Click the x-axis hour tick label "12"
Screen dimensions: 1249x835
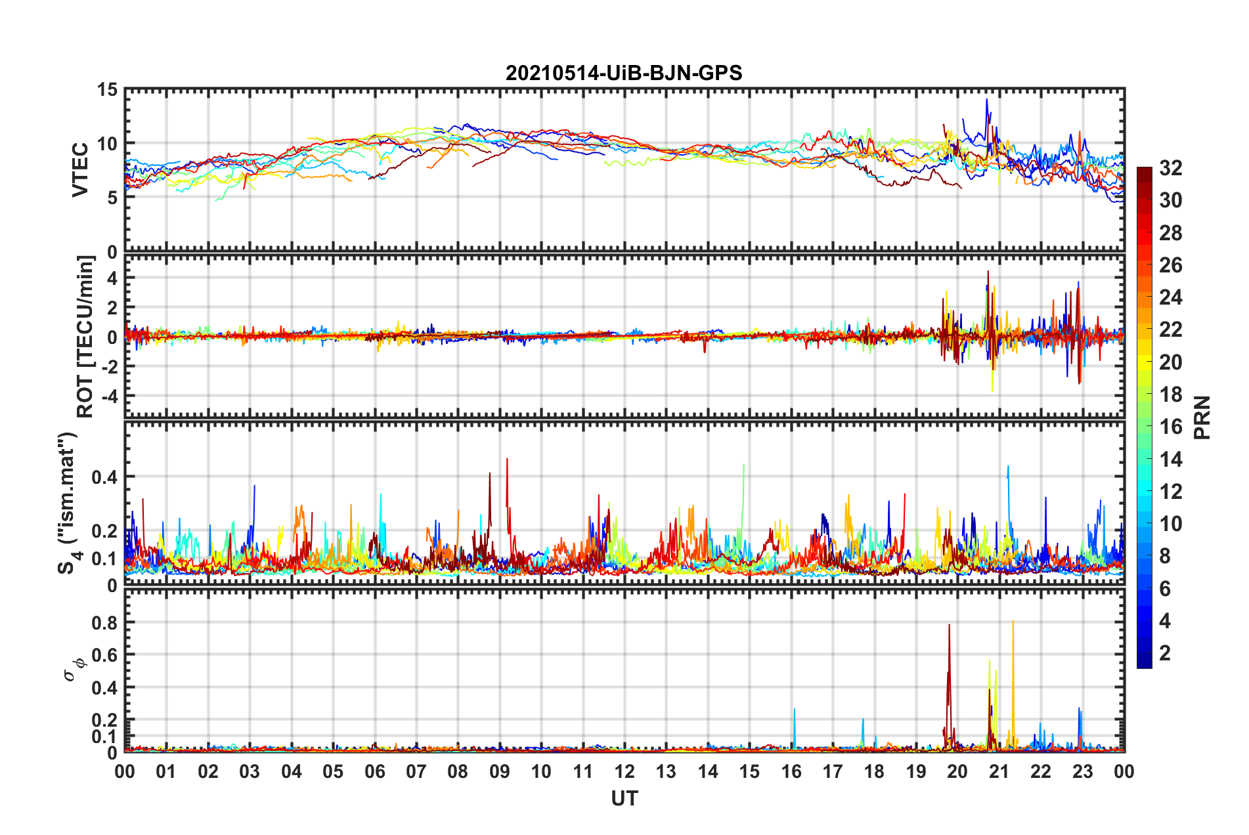click(624, 771)
